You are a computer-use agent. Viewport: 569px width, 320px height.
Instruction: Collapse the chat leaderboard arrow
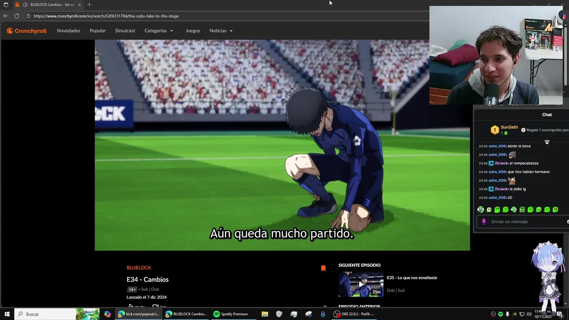coord(547,142)
